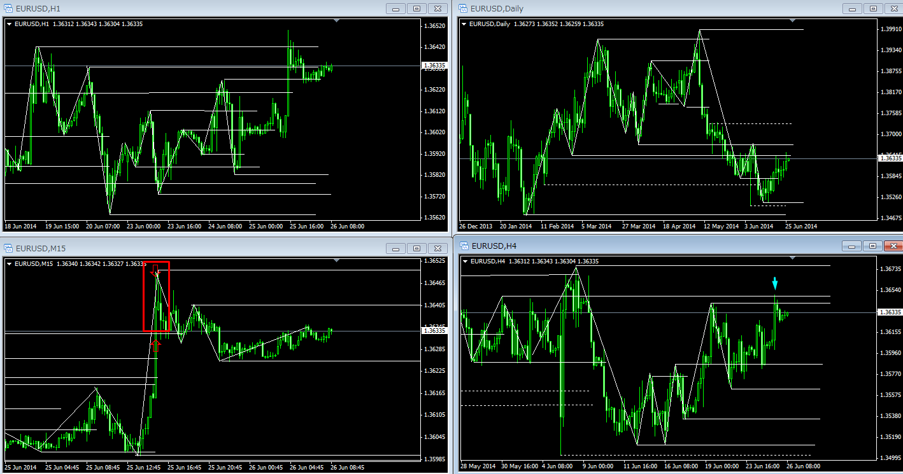Maximize the EURUSD,M15 chart window
This screenshot has height=474, width=903.
416,248
